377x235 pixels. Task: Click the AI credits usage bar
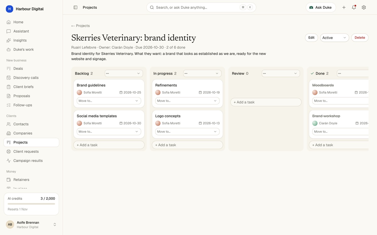pos(31,204)
